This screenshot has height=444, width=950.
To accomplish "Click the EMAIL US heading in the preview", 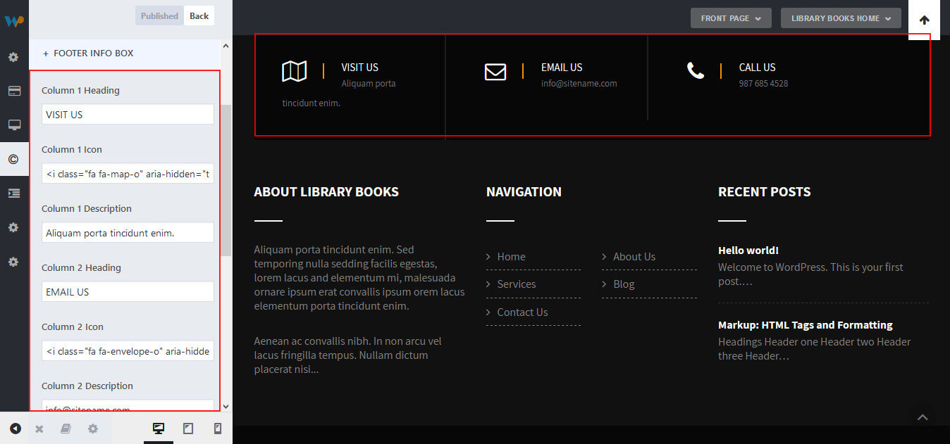I will coord(562,68).
